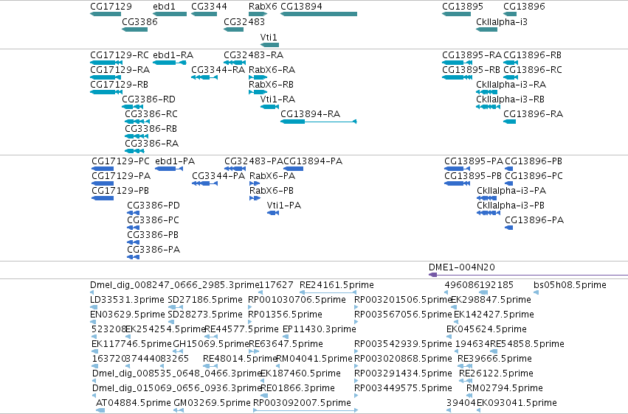Screen dimensions: 628x414
Task: Select transcript CkIIalpha-i3-RA
Action: pos(486,92)
